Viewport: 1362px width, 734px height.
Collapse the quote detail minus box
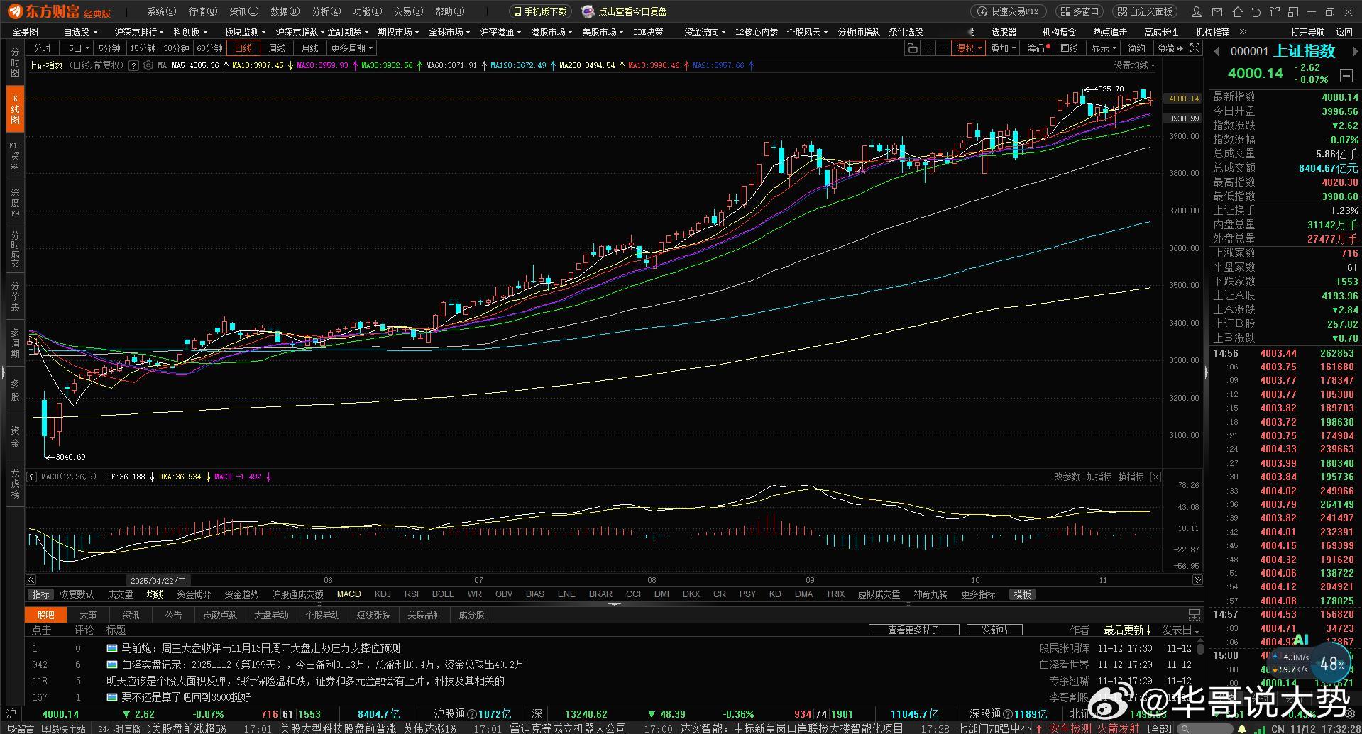tap(1346, 75)
